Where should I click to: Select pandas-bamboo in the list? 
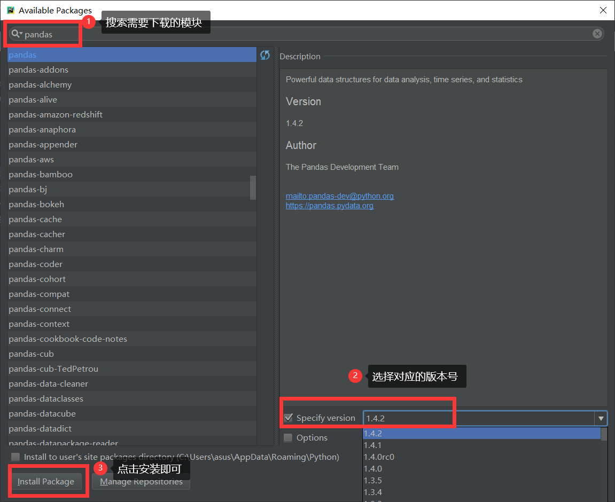(132, 175)
